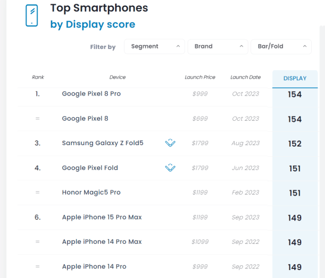Sort by the Launch Price column header

(x=200, y=77)
